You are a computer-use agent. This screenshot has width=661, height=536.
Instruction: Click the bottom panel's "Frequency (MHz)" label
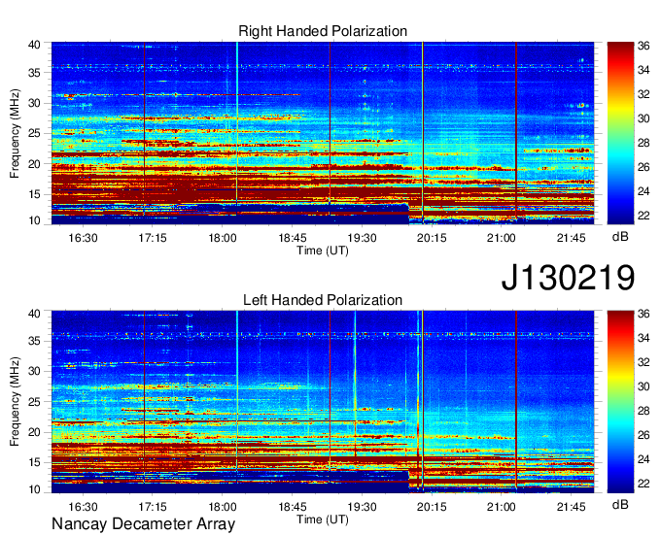(15, 402)
